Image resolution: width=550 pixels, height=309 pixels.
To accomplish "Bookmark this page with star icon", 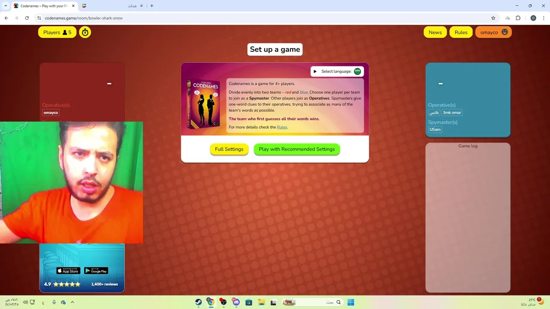I will (493, 18).
